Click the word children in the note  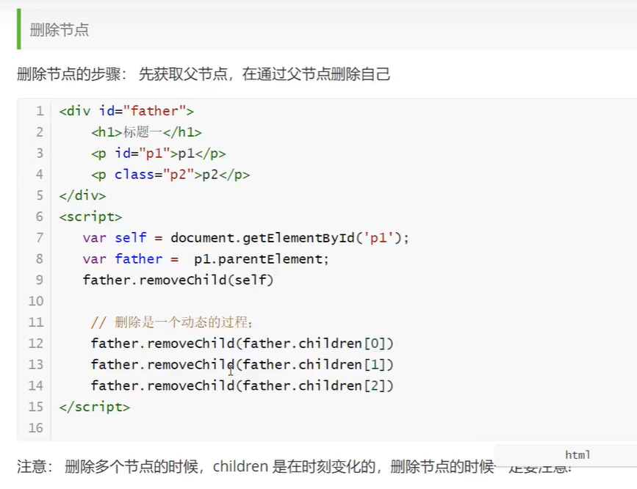[x=240, y=467]
